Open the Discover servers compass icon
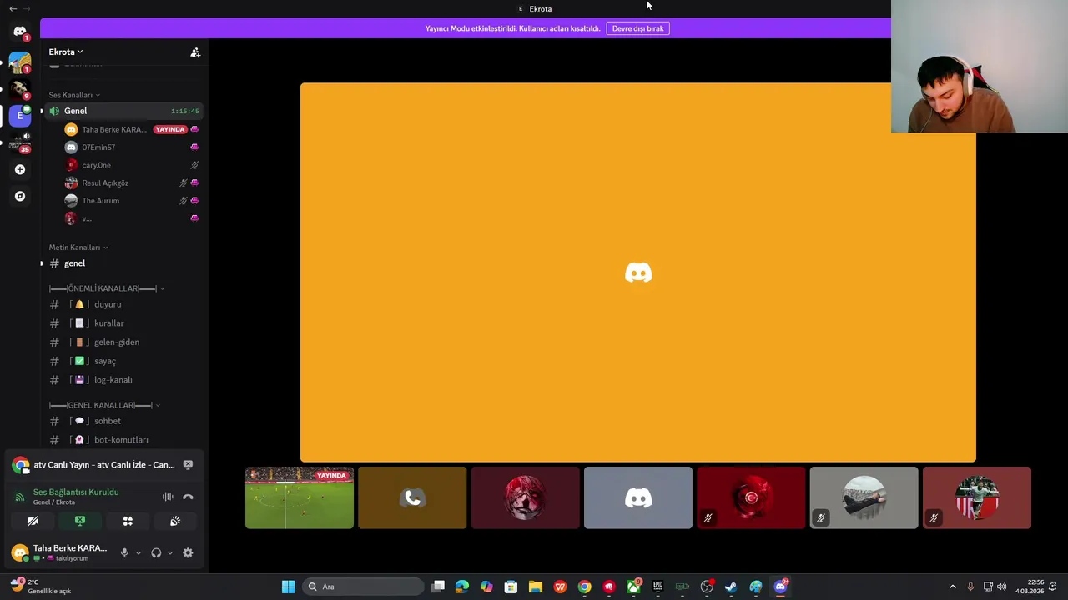The height and width of the screenshot is (600, 1068). 20,196
